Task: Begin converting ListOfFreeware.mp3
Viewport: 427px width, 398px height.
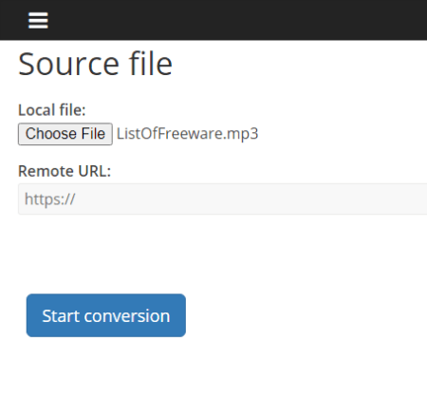Action: pos(106,315)
